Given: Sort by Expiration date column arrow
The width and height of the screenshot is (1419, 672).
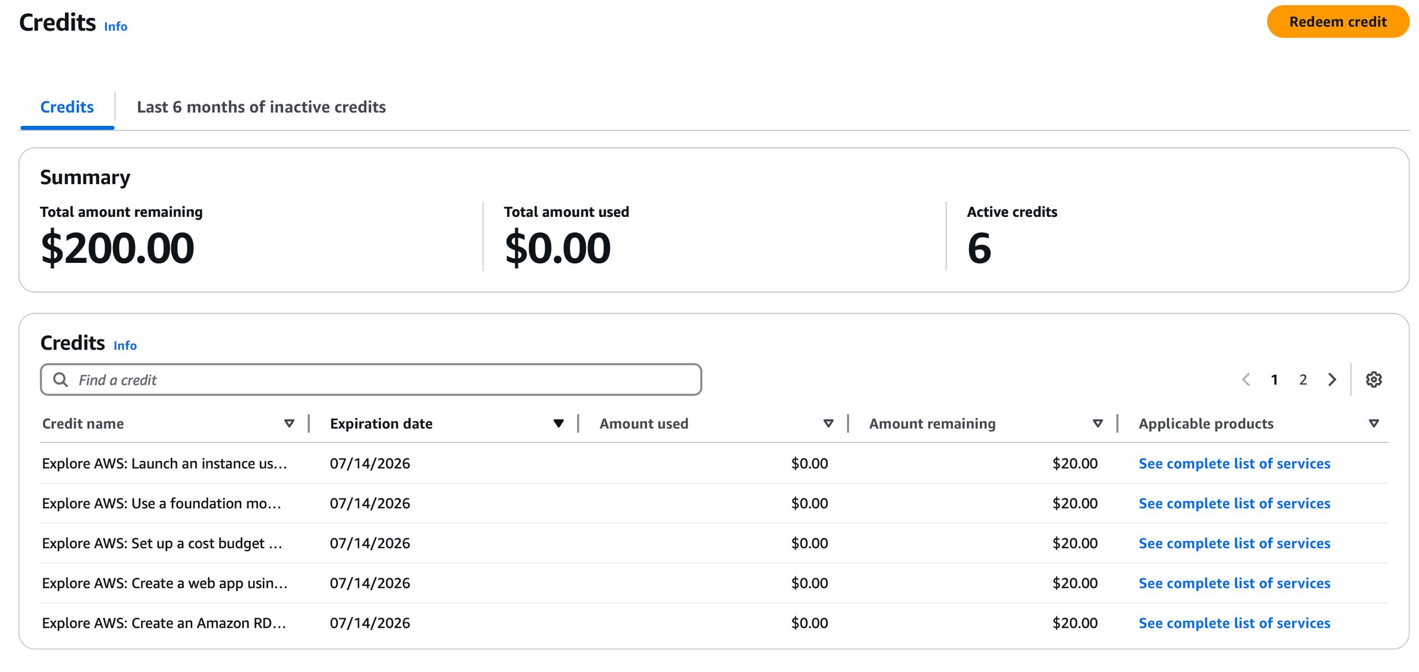Looking at the screenshot, I should (x=558, y=424).
